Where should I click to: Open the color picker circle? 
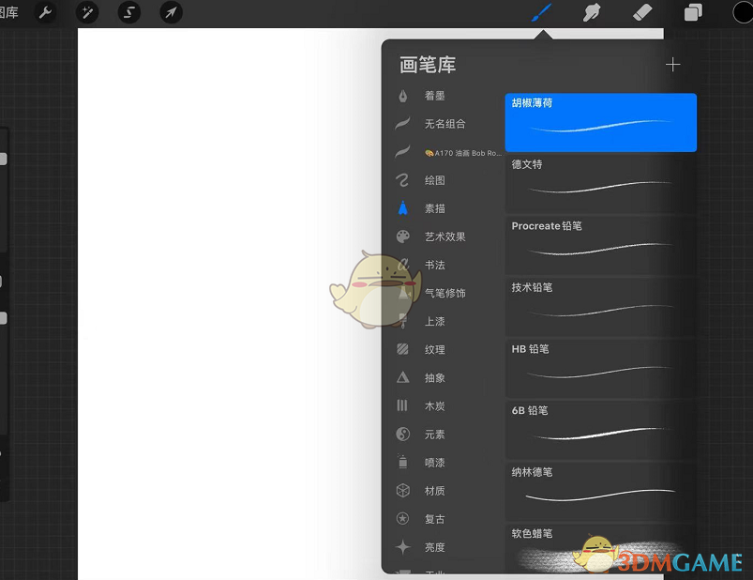coord(740,12)
